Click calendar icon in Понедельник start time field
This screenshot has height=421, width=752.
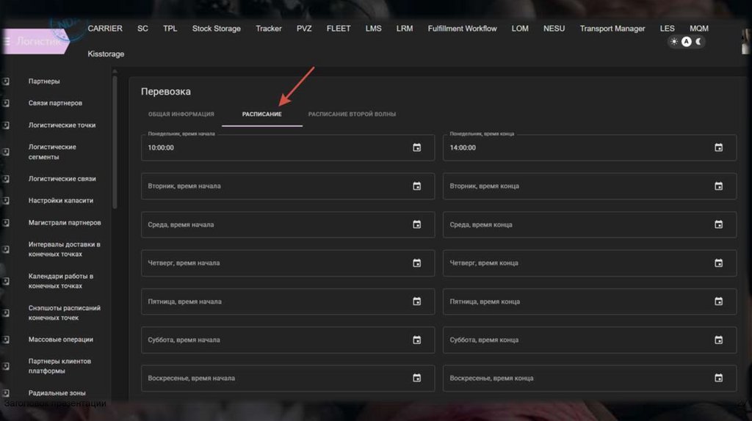(x=416, y=147)
